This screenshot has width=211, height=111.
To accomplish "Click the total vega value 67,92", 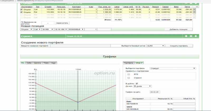I will 179,20.
